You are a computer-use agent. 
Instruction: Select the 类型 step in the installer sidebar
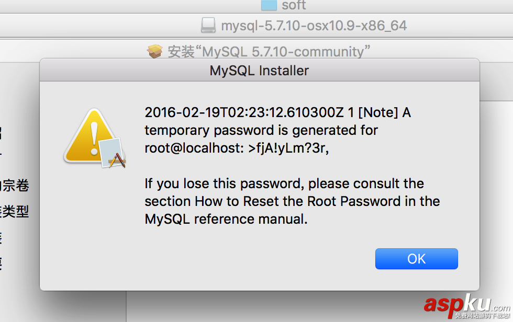click(x=16, y=212)
